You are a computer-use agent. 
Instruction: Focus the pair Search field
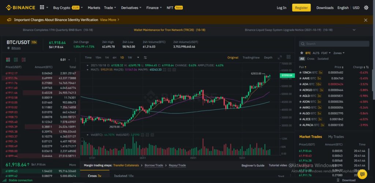(x=334, y=44)
